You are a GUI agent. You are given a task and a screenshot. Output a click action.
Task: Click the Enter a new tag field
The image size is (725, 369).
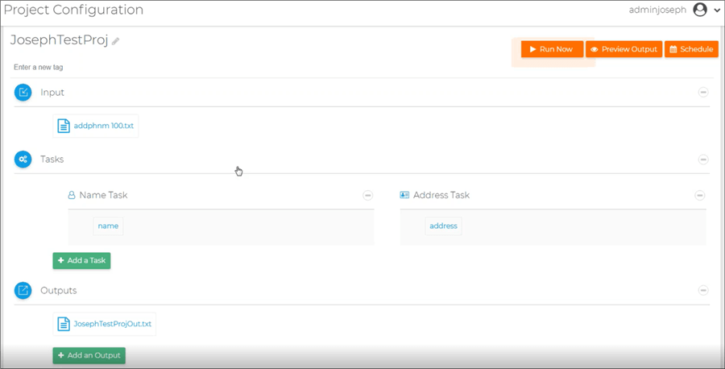point(39,68)
